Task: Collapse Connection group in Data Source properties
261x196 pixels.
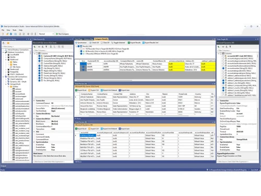Action: pos(34,101)
